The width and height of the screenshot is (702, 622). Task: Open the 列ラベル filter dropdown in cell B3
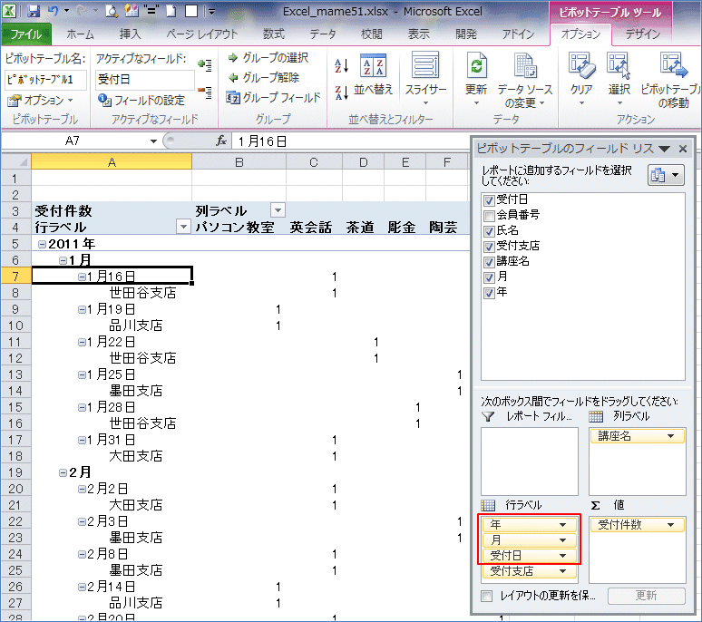coord(278,209)
